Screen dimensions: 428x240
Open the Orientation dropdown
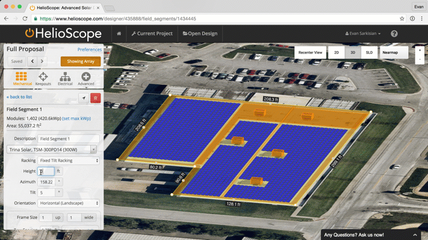coord(69,203)
